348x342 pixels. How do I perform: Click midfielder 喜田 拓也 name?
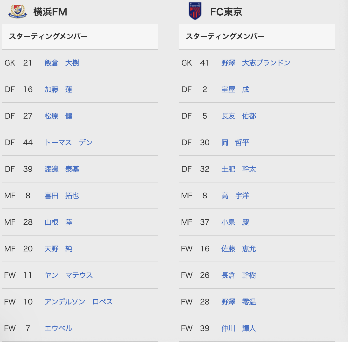[62, 196]
